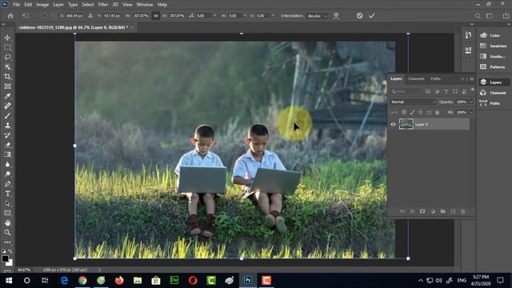Open the Edit Toolbar ellipsis menu
This screenshot has height=288, width=512.
(7, 242)
